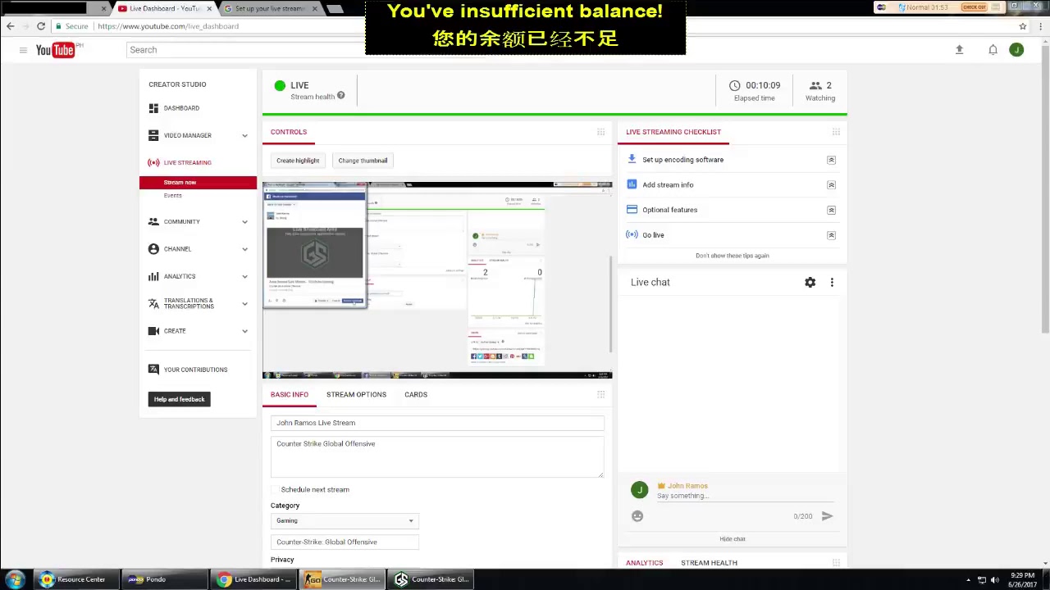Send the chat message arrow
The image size is (1050, 590).
pyautogui.click(x=827, y=516)
